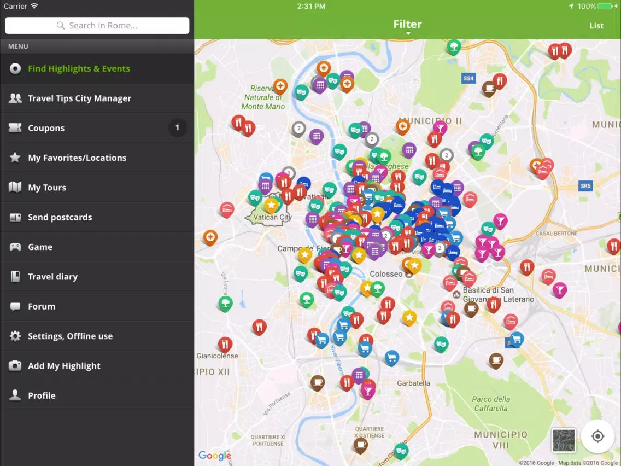Viewport: 621px width, 466px height.
Task: Click the Wi-Fi indicator in status bar
Action: point(34,6)
